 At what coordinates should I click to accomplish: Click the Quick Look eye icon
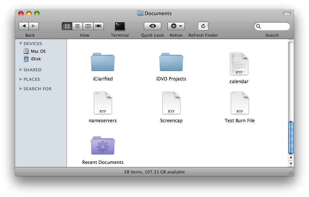[153, 26]
